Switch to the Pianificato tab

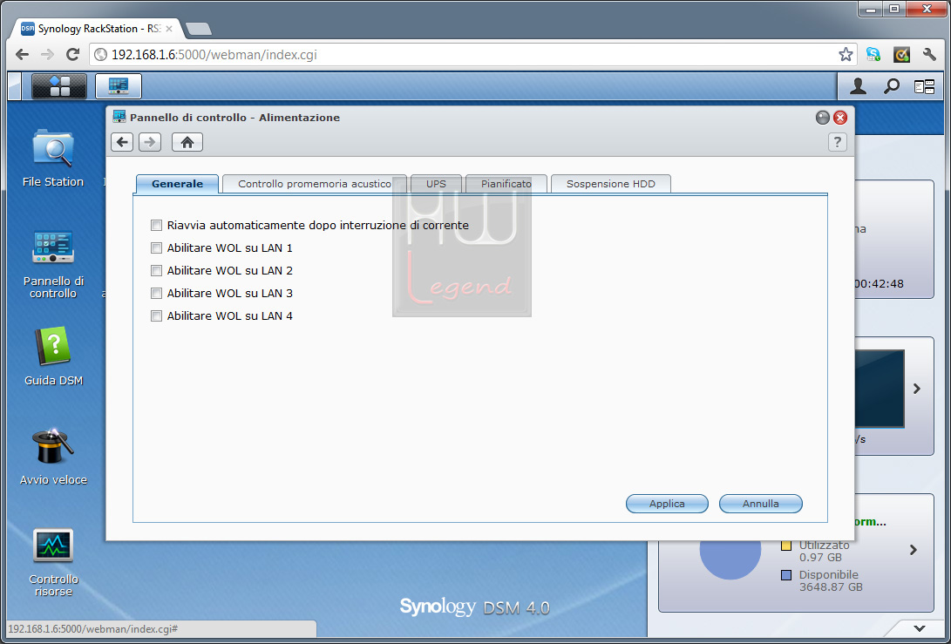[x=506, y=184]
